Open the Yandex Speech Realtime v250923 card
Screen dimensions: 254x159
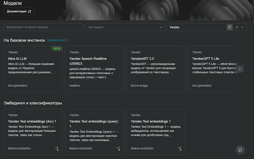click(x=95, y=69)
